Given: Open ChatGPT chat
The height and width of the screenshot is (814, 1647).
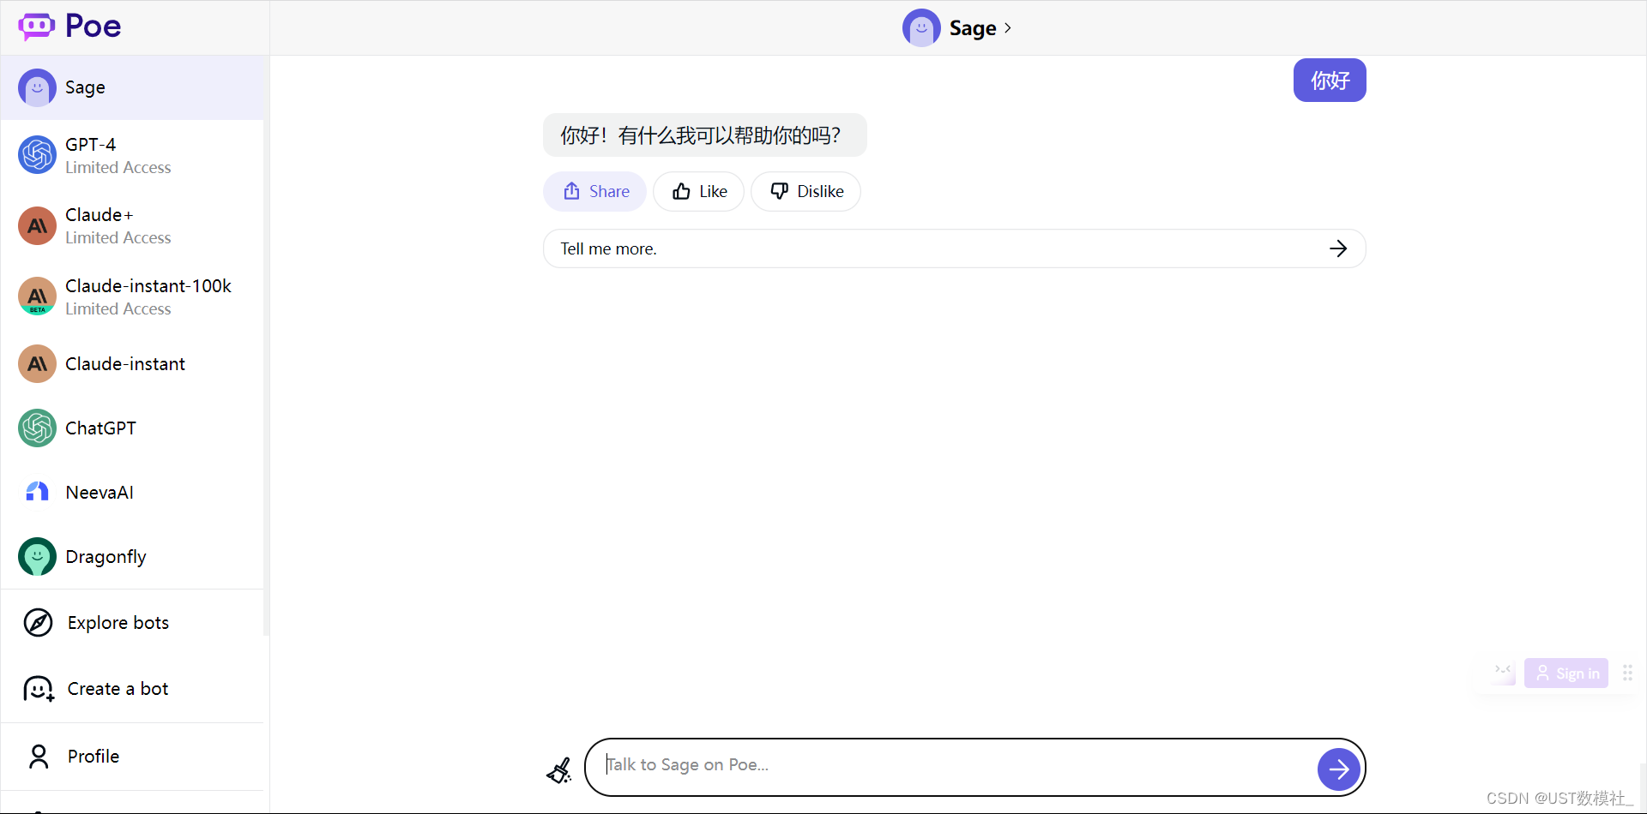Looking at the screenshot, I should (x=132, y=428).
